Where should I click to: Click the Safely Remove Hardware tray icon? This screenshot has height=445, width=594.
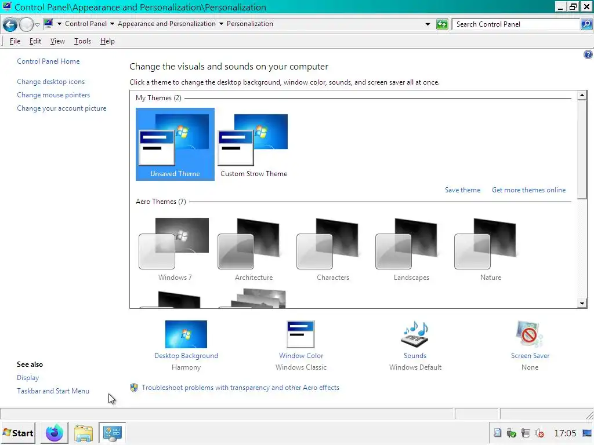click(511, 433)
